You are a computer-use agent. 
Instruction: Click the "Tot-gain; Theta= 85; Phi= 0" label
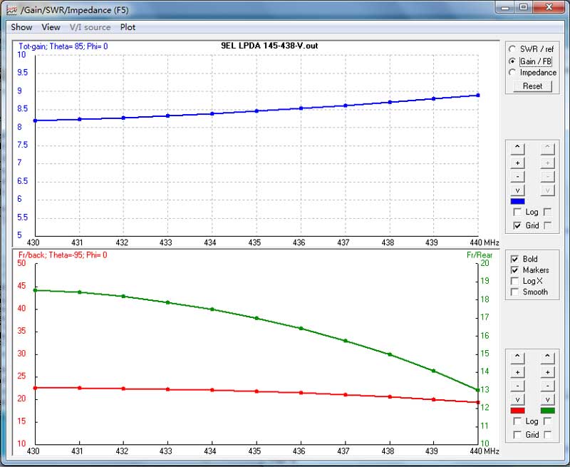[63, 46]
